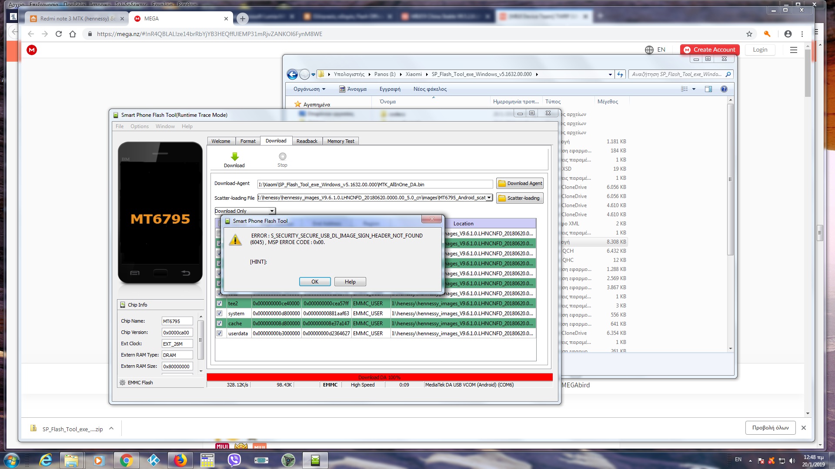This screenshot has height=469, width=835.
Task: Click the green Download arrow icon
Action: pos(234,157)
